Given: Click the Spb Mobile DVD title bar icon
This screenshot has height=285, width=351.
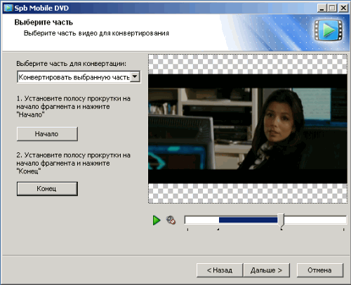Looking at the screenshot, I should point(8,8).
